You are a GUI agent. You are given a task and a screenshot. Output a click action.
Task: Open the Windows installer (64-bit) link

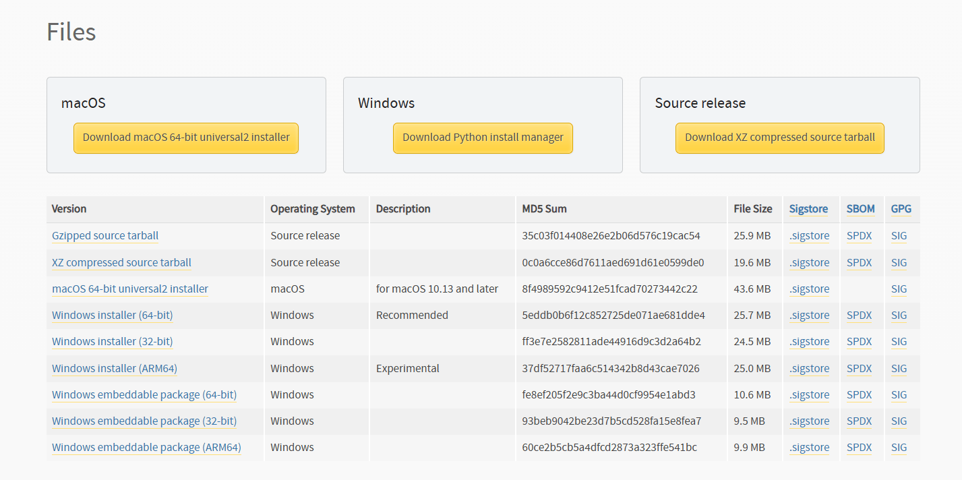(112, 315)
